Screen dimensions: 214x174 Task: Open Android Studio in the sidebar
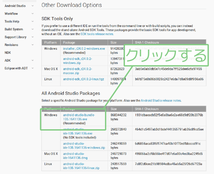tap(15, 6)
